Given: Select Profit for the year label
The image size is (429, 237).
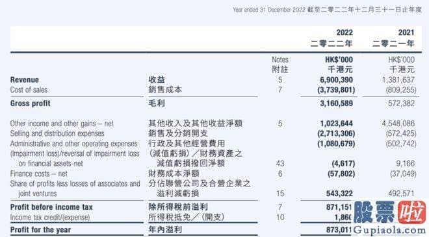Looking at the screenshot, I should 40,230.
